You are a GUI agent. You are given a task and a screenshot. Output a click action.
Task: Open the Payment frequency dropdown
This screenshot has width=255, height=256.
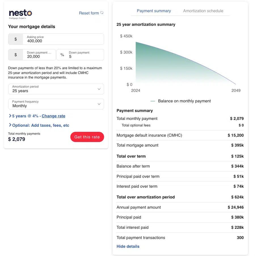pos(56,104)
